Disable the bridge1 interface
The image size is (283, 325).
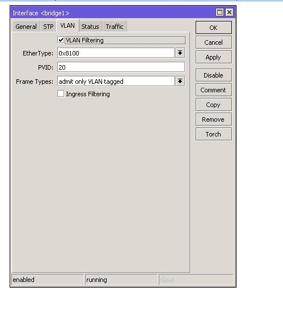(214, 75)
